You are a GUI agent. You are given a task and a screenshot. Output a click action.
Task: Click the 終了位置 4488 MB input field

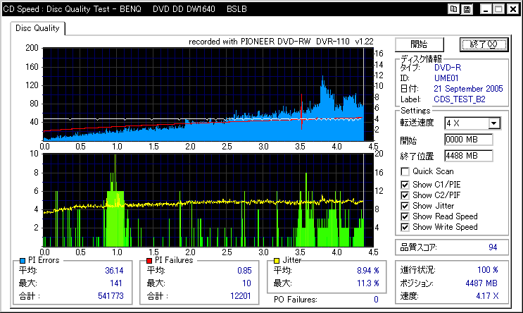pos(468,156)
